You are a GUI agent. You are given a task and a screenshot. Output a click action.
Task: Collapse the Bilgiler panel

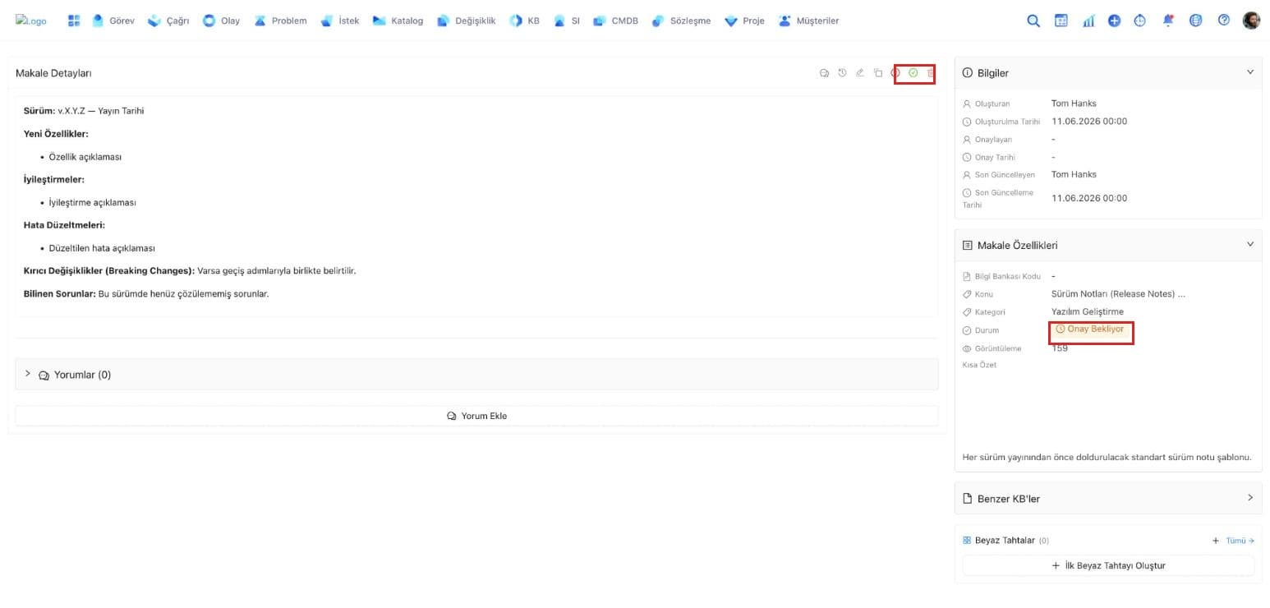pyautogui.click(x=1250, y=72)
